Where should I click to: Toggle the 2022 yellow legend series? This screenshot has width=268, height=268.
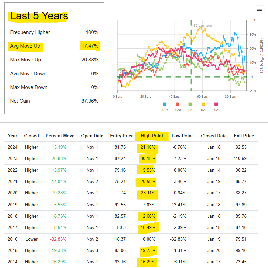pos(203,107)
